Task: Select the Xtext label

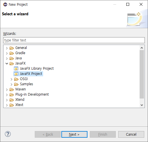Action: pyautogui.click(x=19, y=105)
